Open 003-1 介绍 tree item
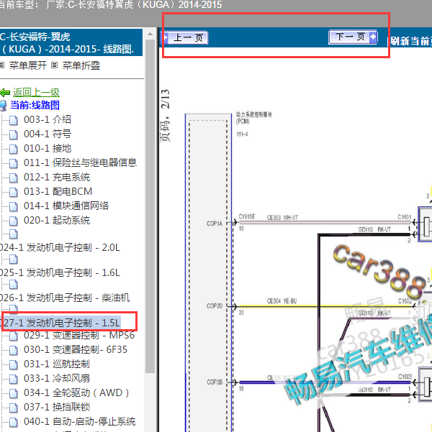 (x=48, y=119)
